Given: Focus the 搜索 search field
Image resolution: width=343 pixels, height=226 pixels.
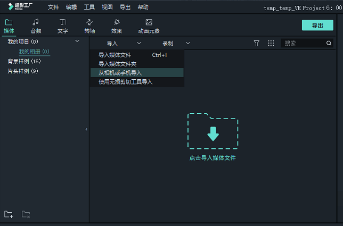Looking at the screenshot, I should click(x=307, y=43).
